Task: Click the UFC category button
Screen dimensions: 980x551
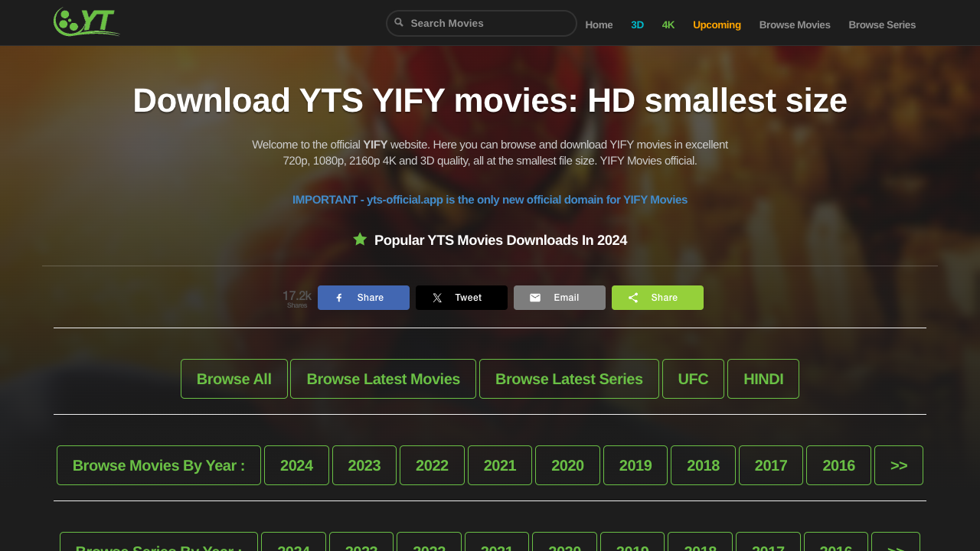Action: click(x=693, y=378)
